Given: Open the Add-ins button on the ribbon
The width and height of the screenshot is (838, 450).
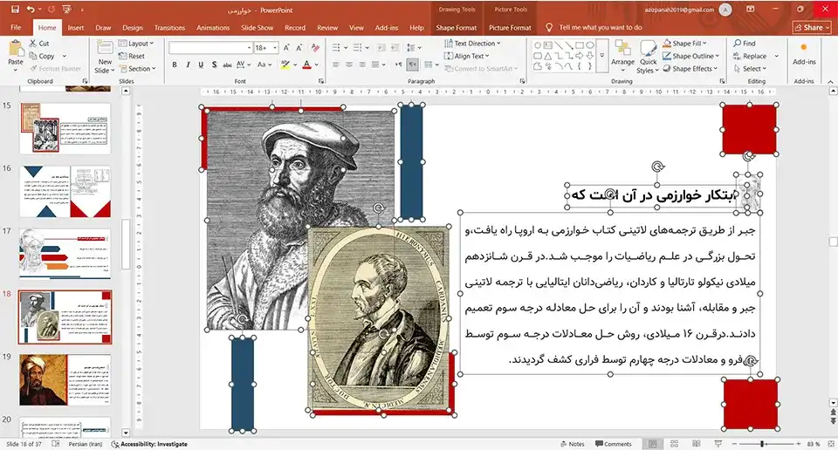Looking at the screenshot, I should point(804,55).
